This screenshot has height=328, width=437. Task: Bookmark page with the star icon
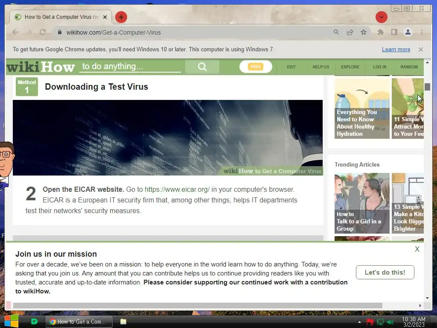(364, 32)
